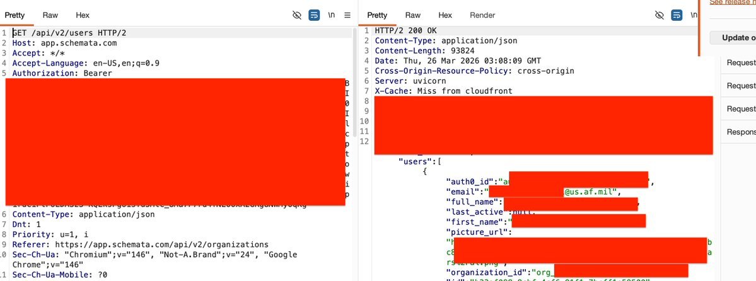Click the request pane vertical scrollbar
756x281 pixels.
[356, 82]
